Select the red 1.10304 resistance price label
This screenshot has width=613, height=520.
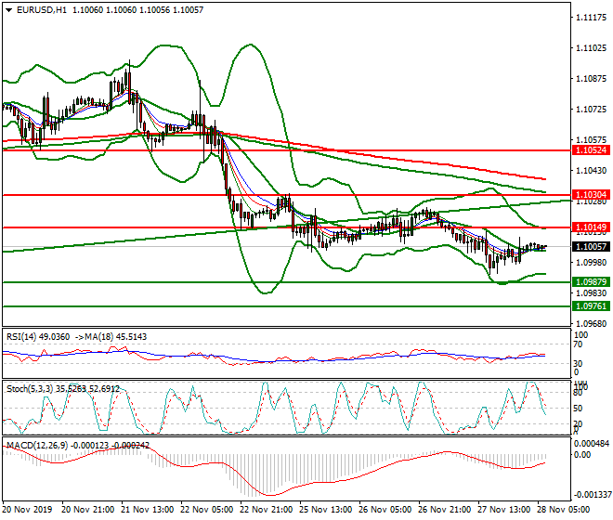[591, 195]
